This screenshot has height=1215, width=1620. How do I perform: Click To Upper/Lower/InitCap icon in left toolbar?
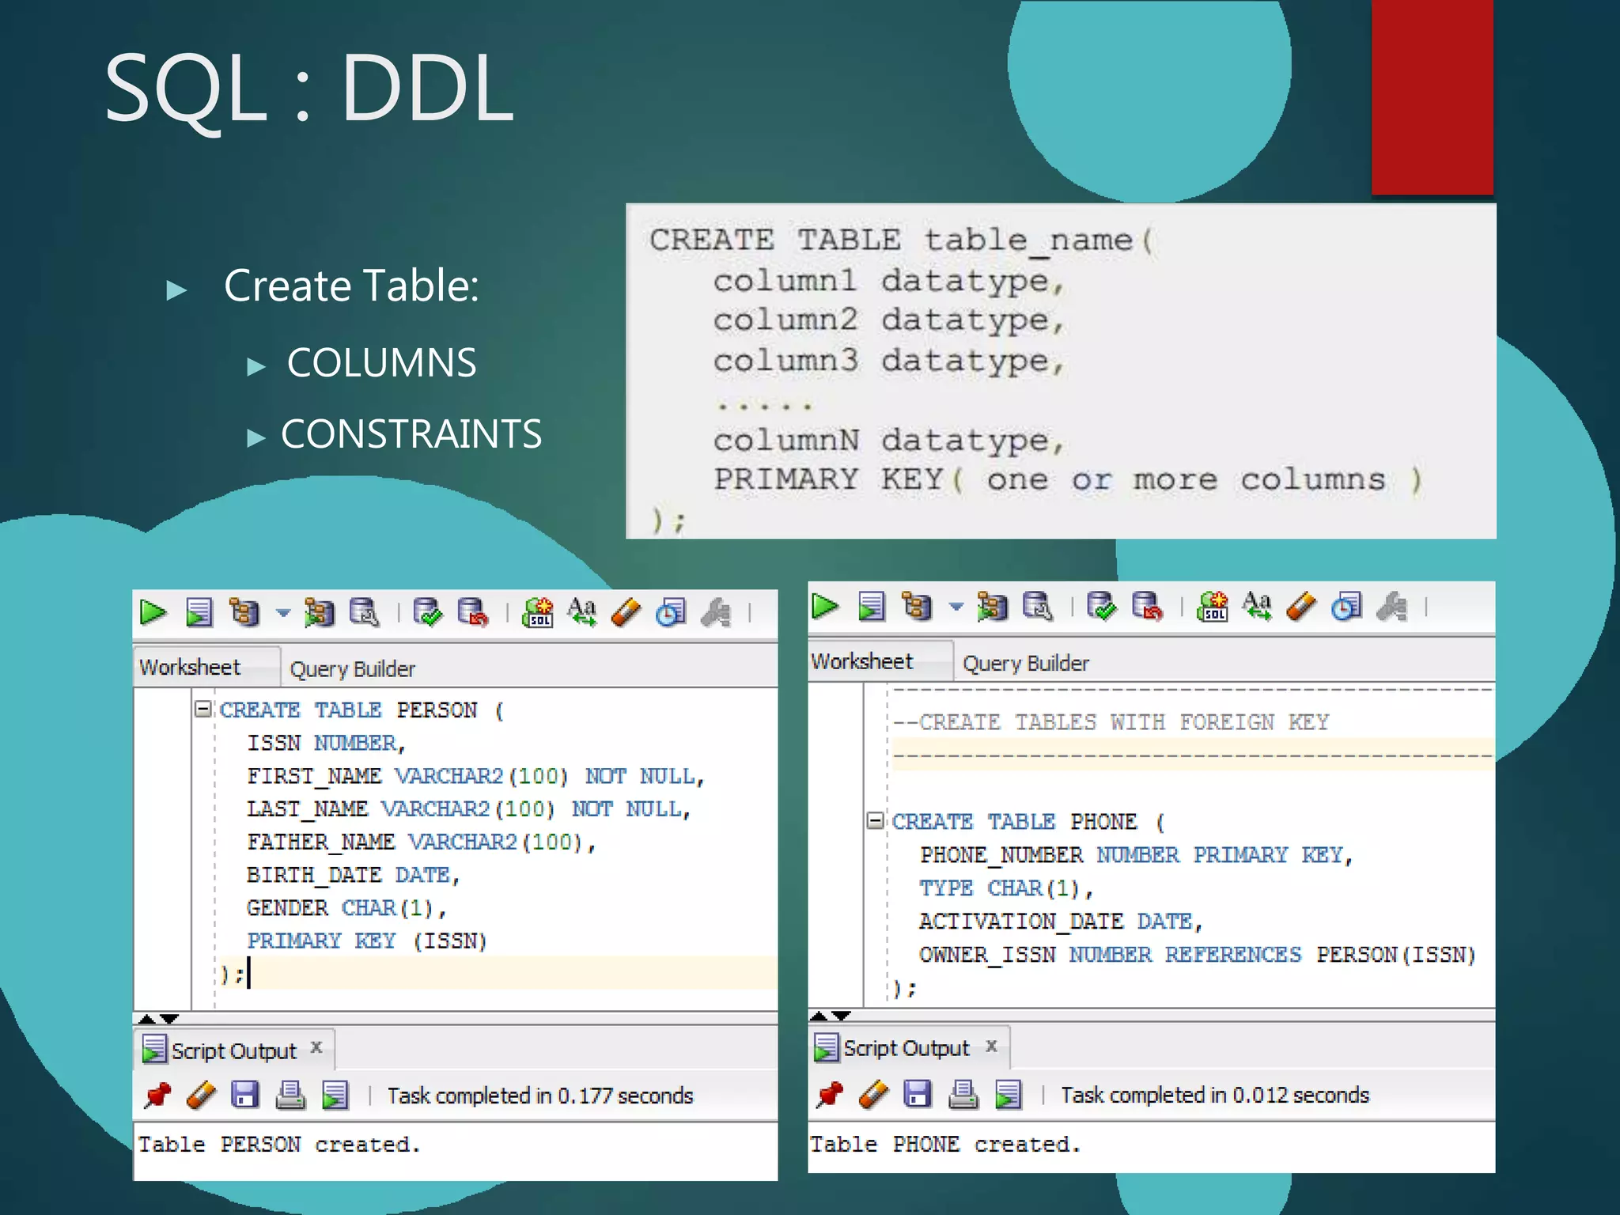pos(582,612)
